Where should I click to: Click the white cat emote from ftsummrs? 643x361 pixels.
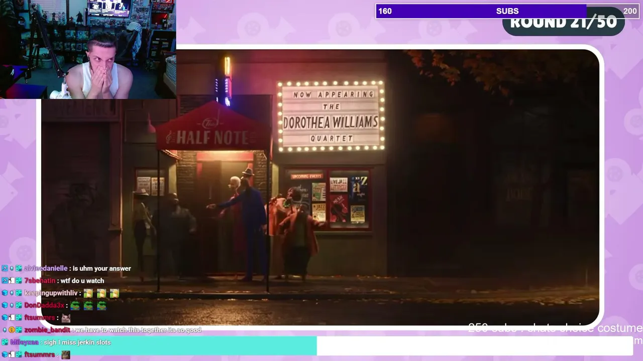[x=65, y=318]
